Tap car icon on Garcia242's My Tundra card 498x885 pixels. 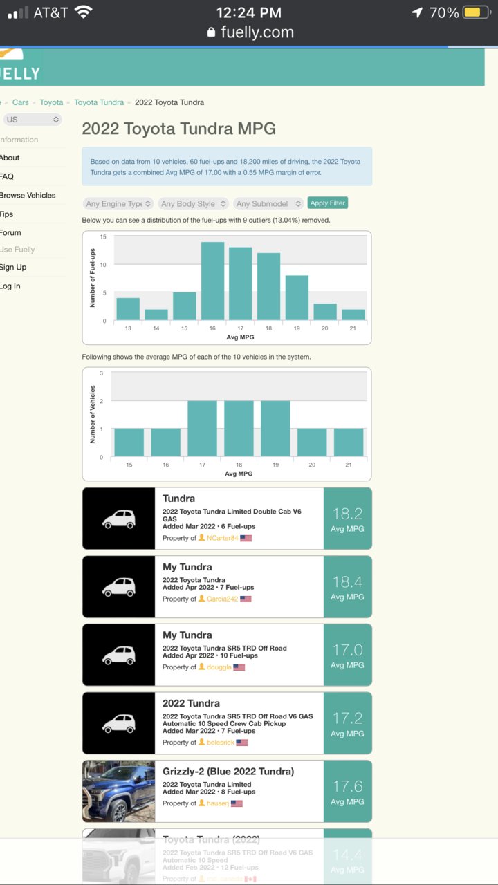tap(119, 587)
